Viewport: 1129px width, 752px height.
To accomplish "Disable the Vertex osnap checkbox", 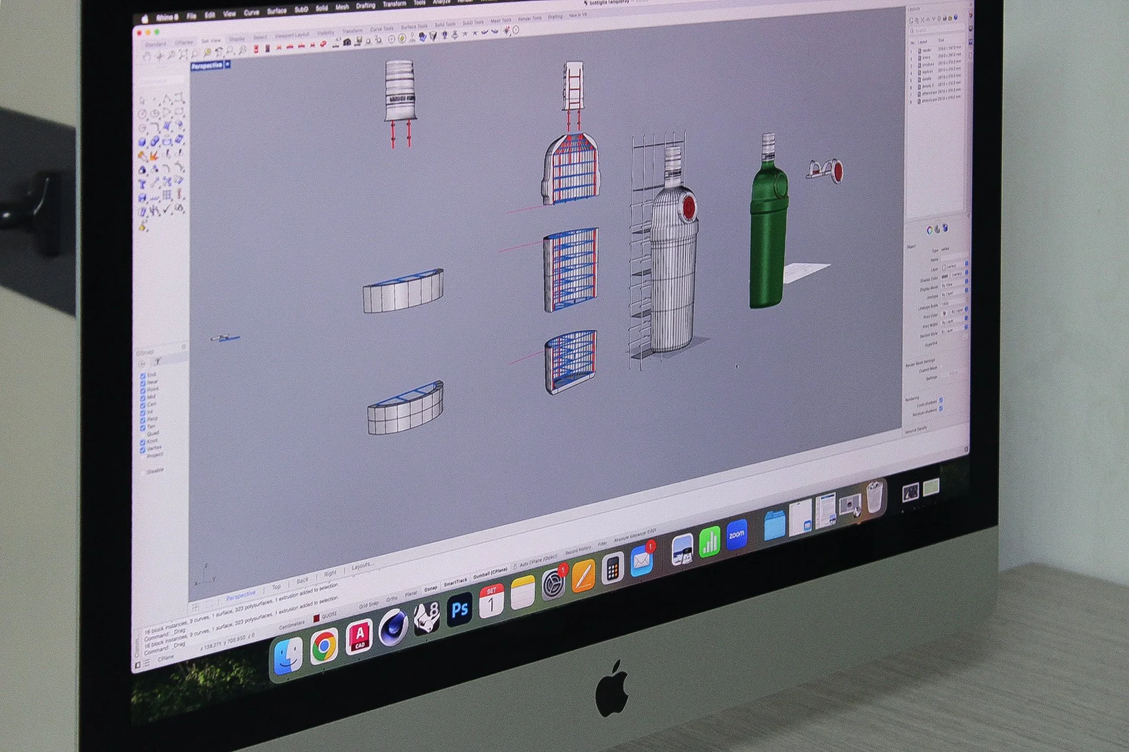I will click(143, 449).
